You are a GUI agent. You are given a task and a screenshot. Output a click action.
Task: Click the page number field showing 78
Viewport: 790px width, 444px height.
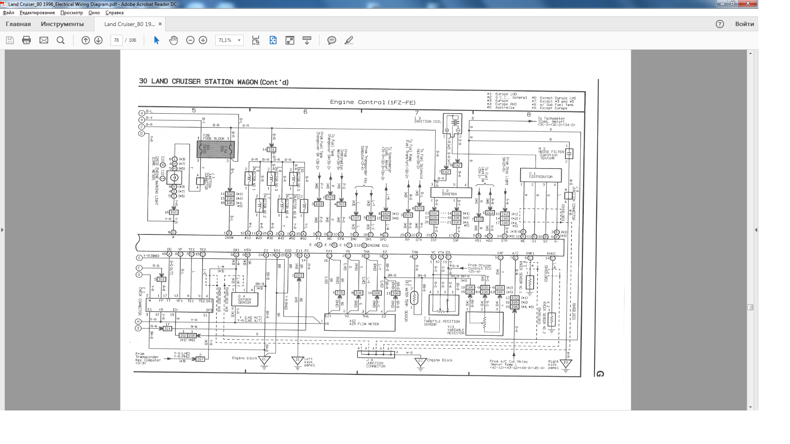coord(116,40)
